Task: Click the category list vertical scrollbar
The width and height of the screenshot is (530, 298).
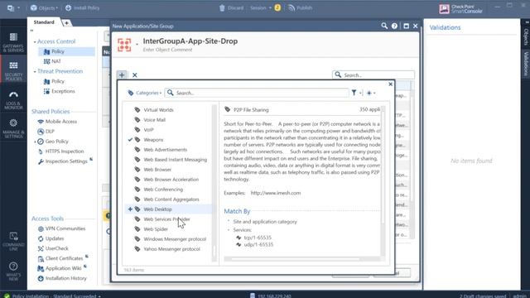Action: tap(214, 183)
